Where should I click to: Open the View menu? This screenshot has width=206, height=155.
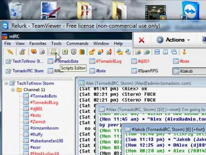click(x=20, y=43)
